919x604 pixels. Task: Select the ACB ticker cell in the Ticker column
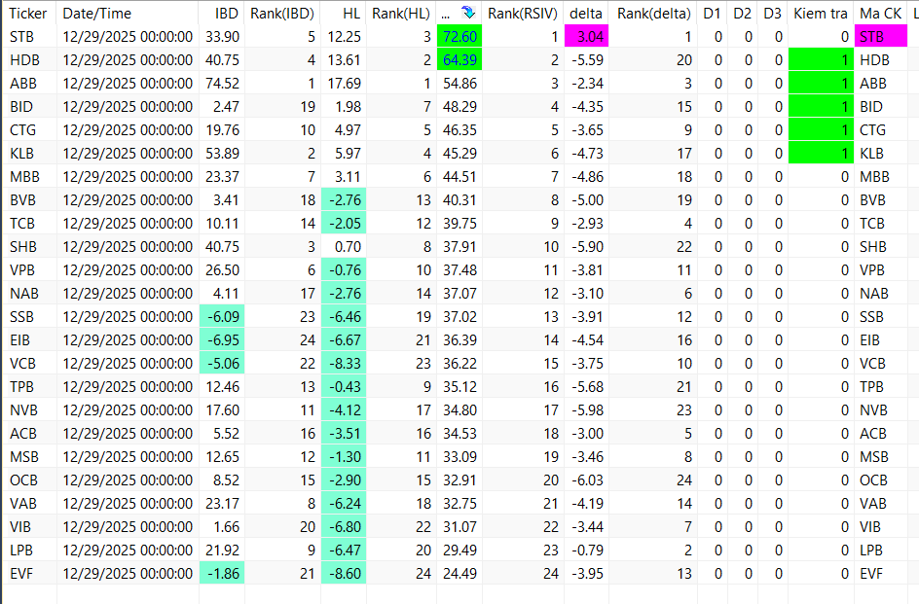click(x=29, y=434)
